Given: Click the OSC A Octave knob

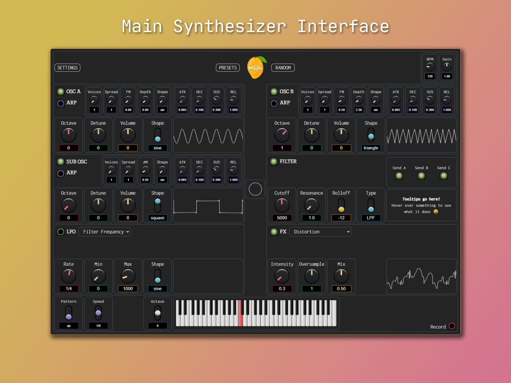Looking at the screenshot, I should [69, 135].
